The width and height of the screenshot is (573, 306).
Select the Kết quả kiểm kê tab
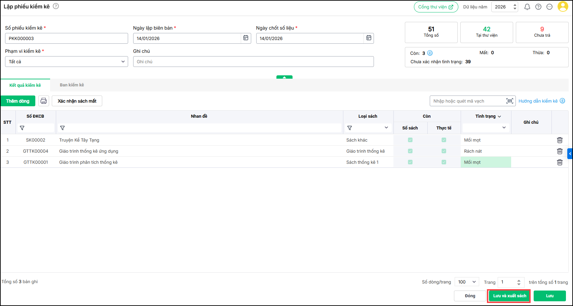[25, 85]
